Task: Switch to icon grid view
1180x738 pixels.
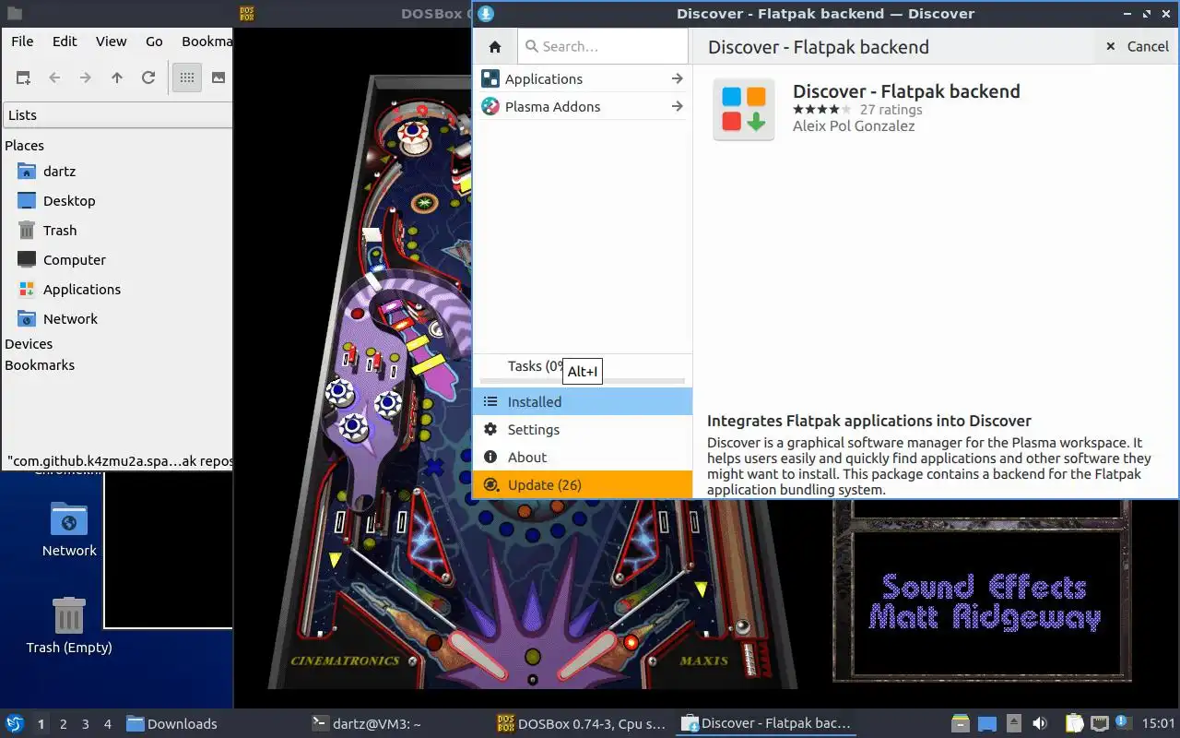Action: click(x=187, y=78)
